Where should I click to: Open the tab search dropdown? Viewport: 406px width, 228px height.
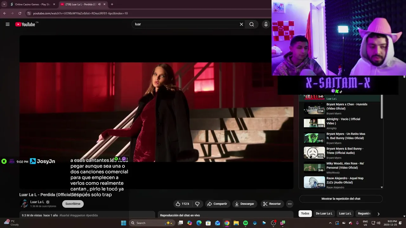4,4
